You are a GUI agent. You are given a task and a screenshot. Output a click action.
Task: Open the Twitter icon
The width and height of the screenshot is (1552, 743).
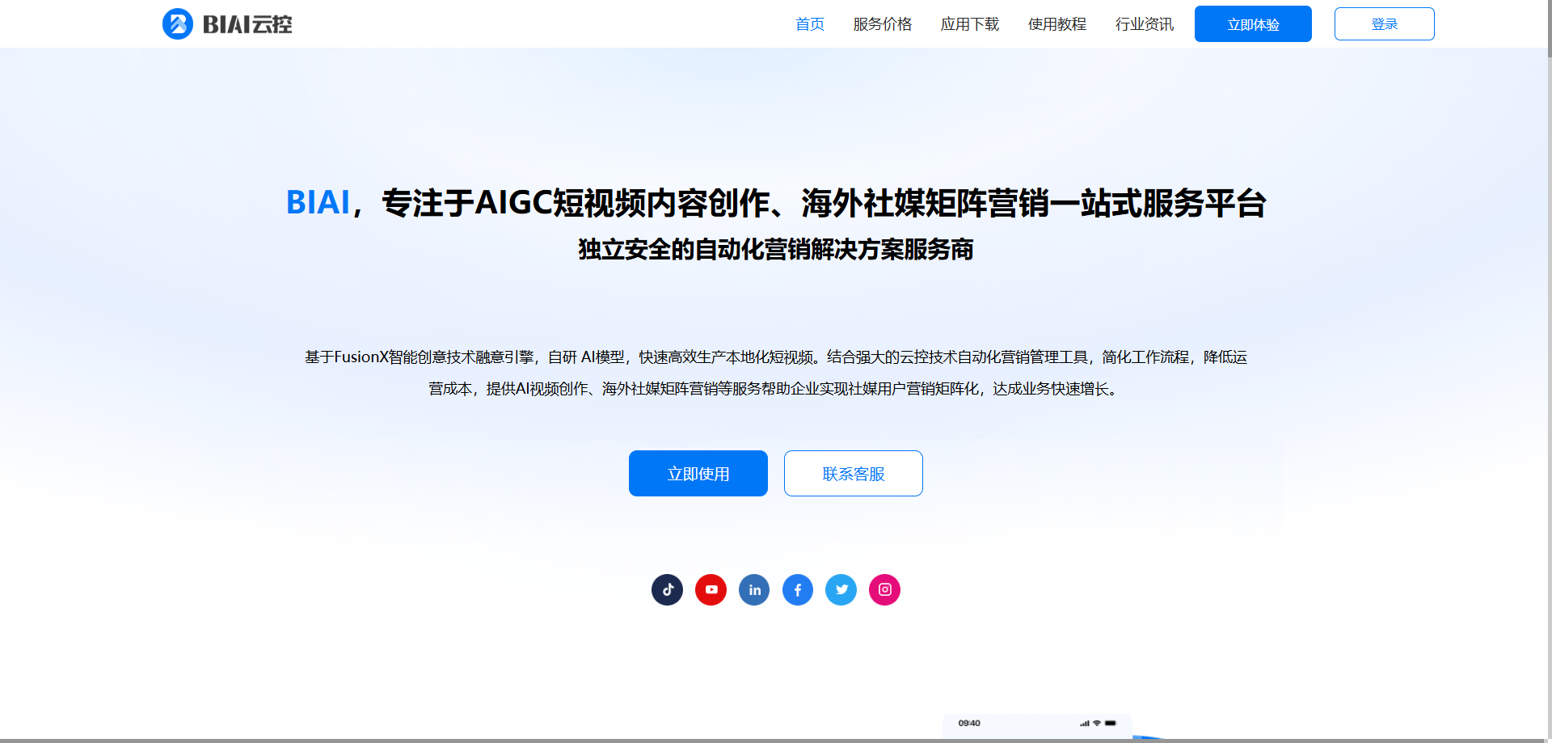pos(841,589)
